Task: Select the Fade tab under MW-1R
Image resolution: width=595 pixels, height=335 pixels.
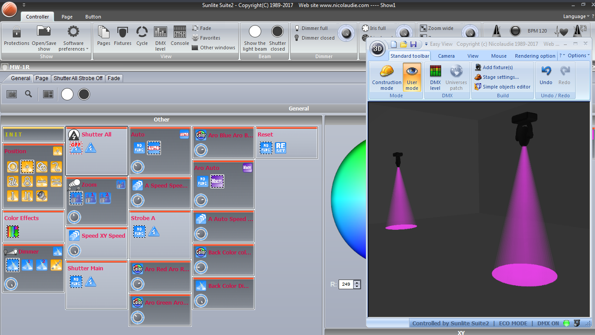Action: tap(114, 78)
